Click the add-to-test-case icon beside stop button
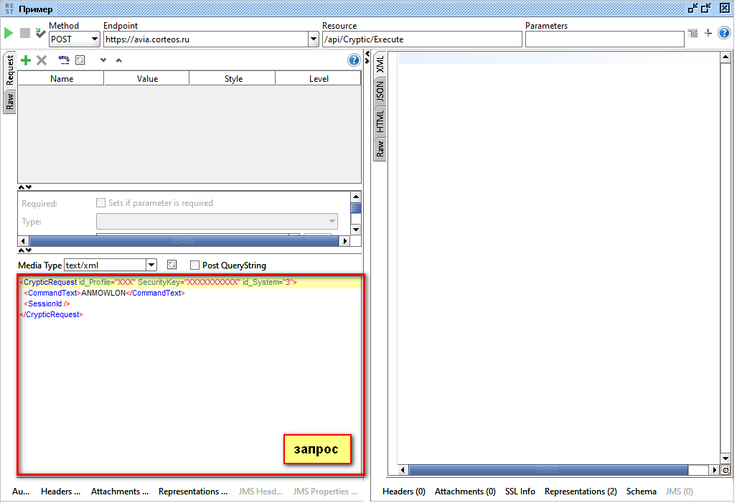Image resolution: width=737 pixels, height=503 pixels. 40,34
